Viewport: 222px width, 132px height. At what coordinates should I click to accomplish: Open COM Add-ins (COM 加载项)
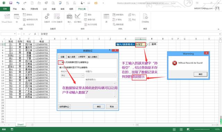point(57,18)
